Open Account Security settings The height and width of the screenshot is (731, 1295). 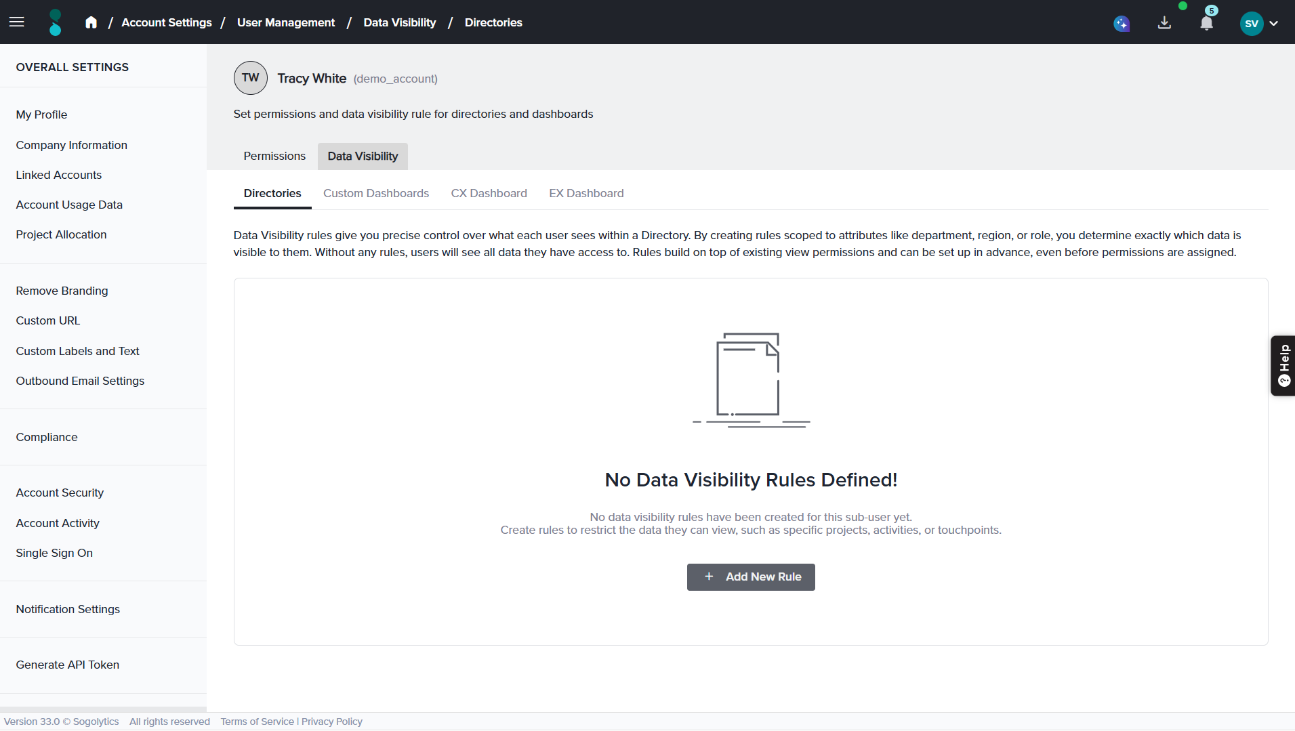click(x=60, y=493)
